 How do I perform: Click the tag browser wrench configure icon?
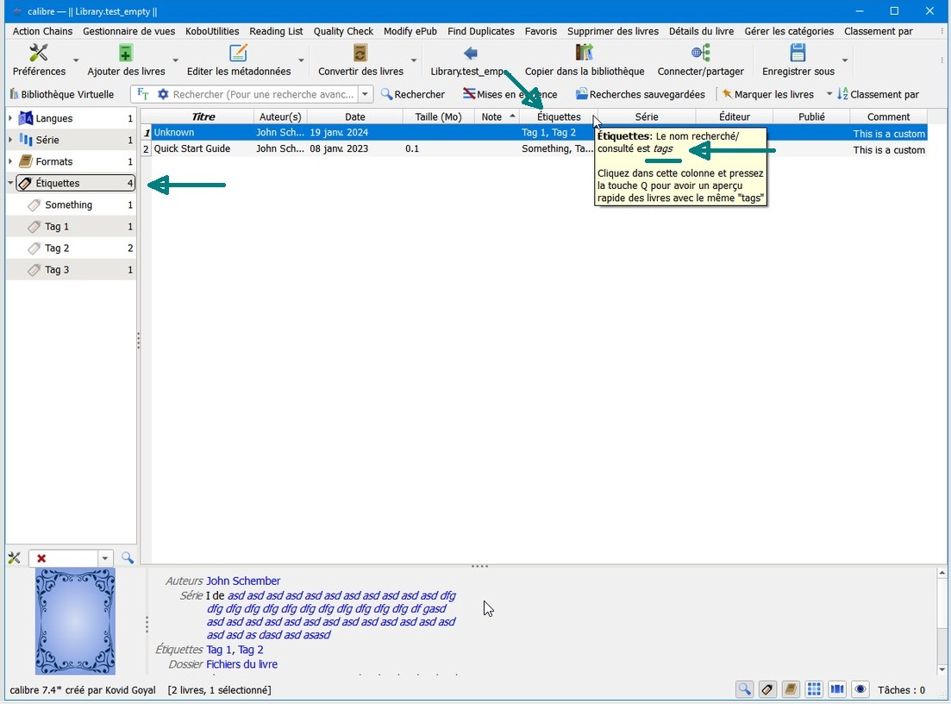click(x=14, y=558)
